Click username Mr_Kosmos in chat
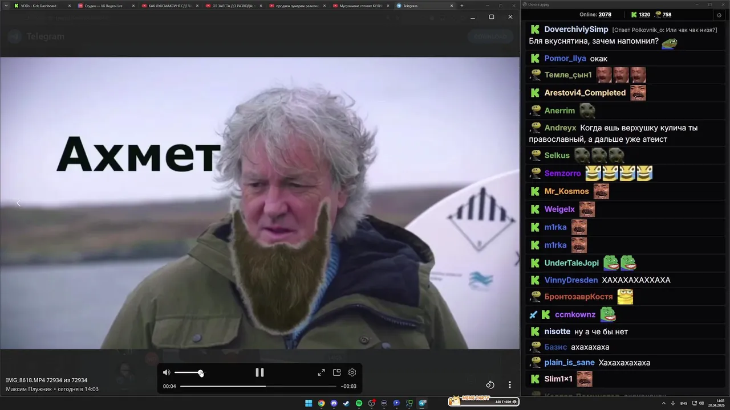The image size is (730, 410). click(567, 191)
